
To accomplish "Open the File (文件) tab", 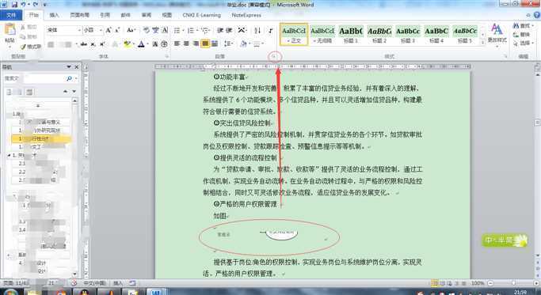I will 11,15.
